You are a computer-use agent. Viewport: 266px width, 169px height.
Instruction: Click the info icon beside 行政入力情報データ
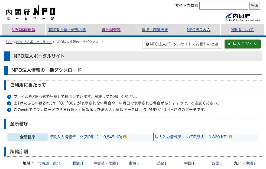point(125,137)
